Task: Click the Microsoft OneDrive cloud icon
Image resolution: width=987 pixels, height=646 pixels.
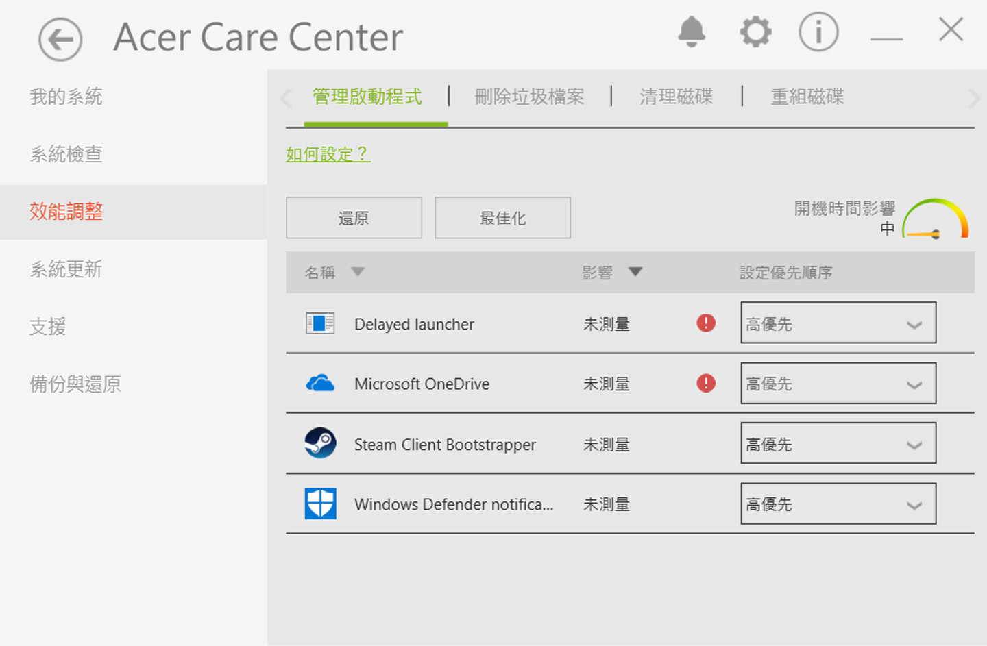Action: coord(320,384)
